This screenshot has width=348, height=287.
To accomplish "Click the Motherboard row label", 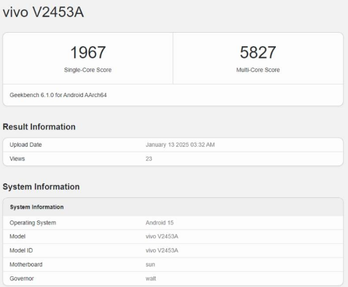I will tap(26, 264).
